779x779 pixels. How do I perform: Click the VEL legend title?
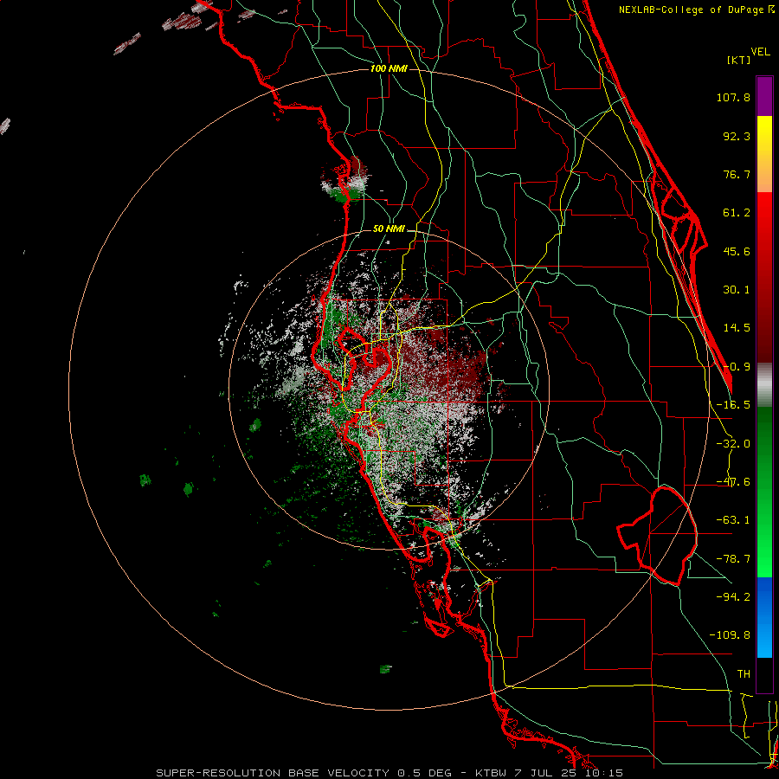(761, 52)
